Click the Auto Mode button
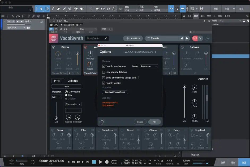This screenshot has width=250, height=167. point(133,38)
